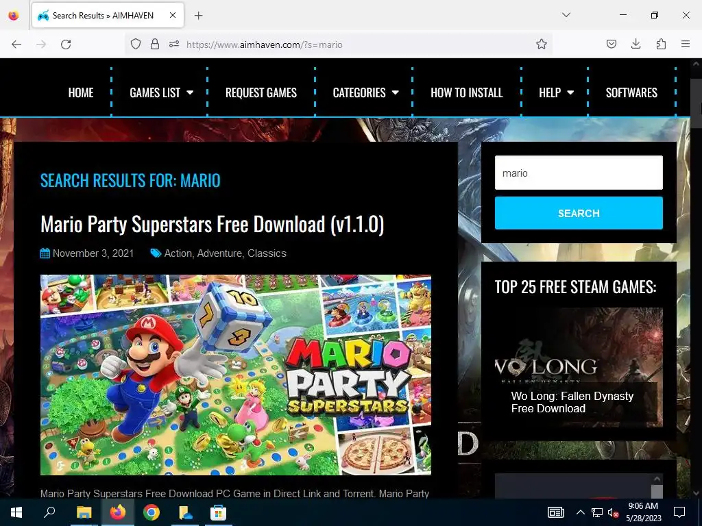Open the Action category link
This screenshot has width=702, height=526.
point(178,253)
